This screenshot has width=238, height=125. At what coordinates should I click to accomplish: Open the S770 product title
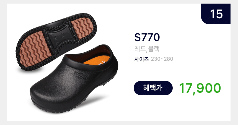pyautogui.click(x=147, y=37)
